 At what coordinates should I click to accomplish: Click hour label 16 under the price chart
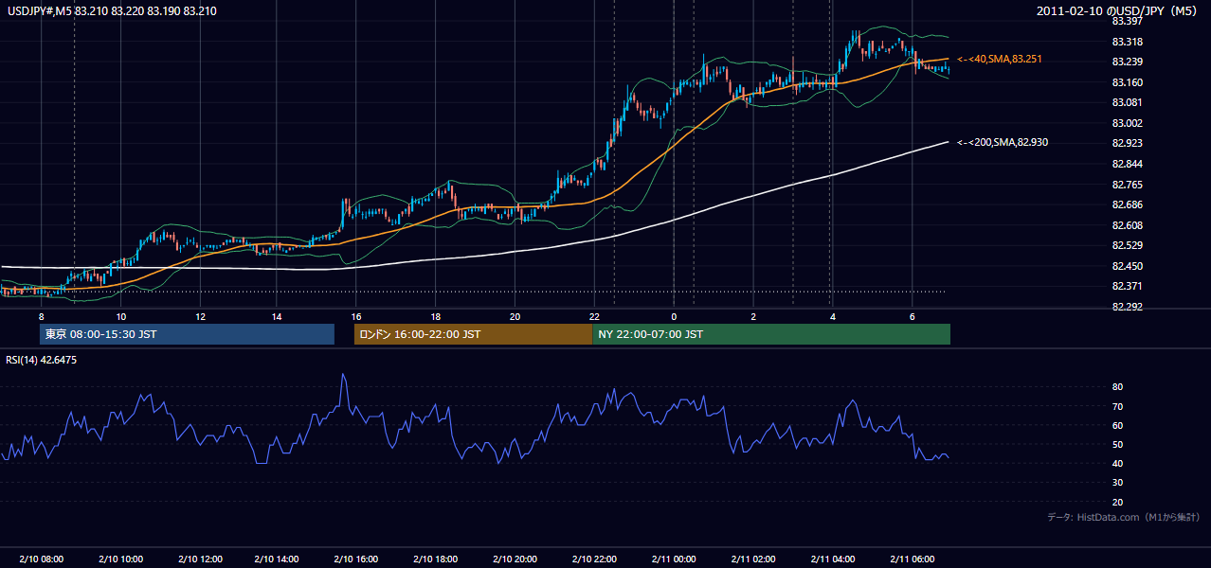pyautogui.click(x=356, y=316)
